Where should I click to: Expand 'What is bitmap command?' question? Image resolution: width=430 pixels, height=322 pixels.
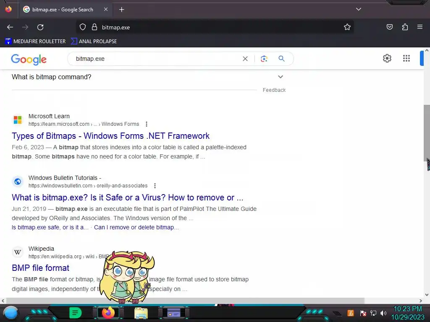tap(147, 77)
